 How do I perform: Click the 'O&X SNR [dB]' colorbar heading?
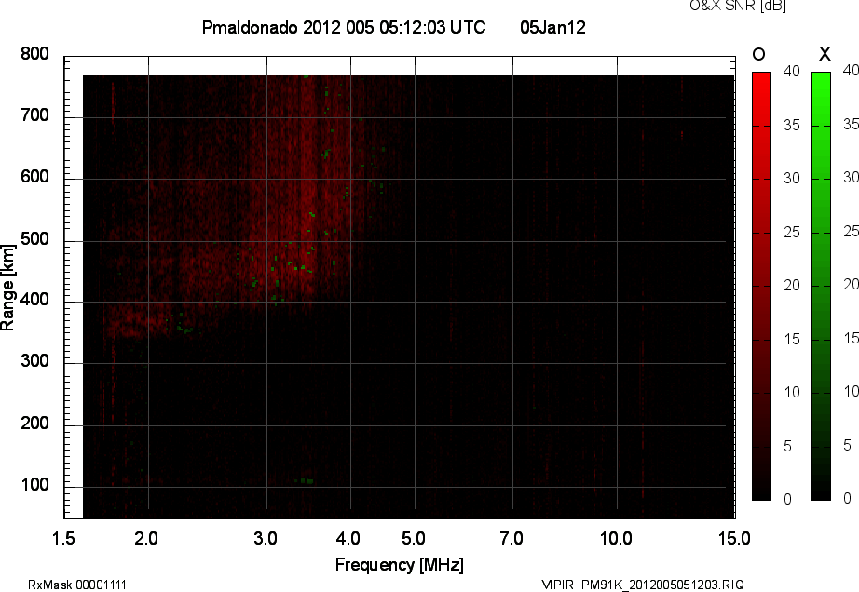coord(737,6)
